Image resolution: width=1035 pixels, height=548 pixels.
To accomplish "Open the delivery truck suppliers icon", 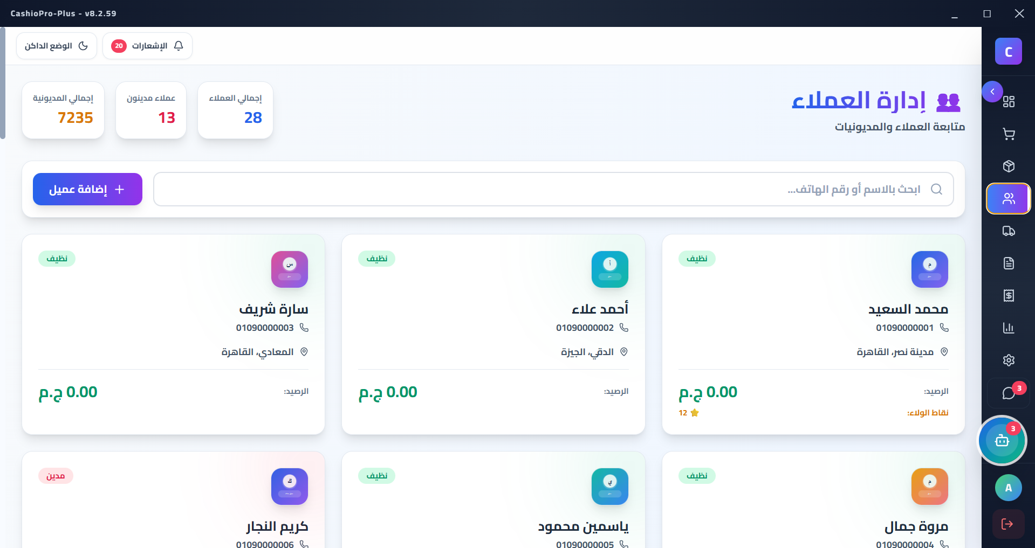I will [1009, 231].
